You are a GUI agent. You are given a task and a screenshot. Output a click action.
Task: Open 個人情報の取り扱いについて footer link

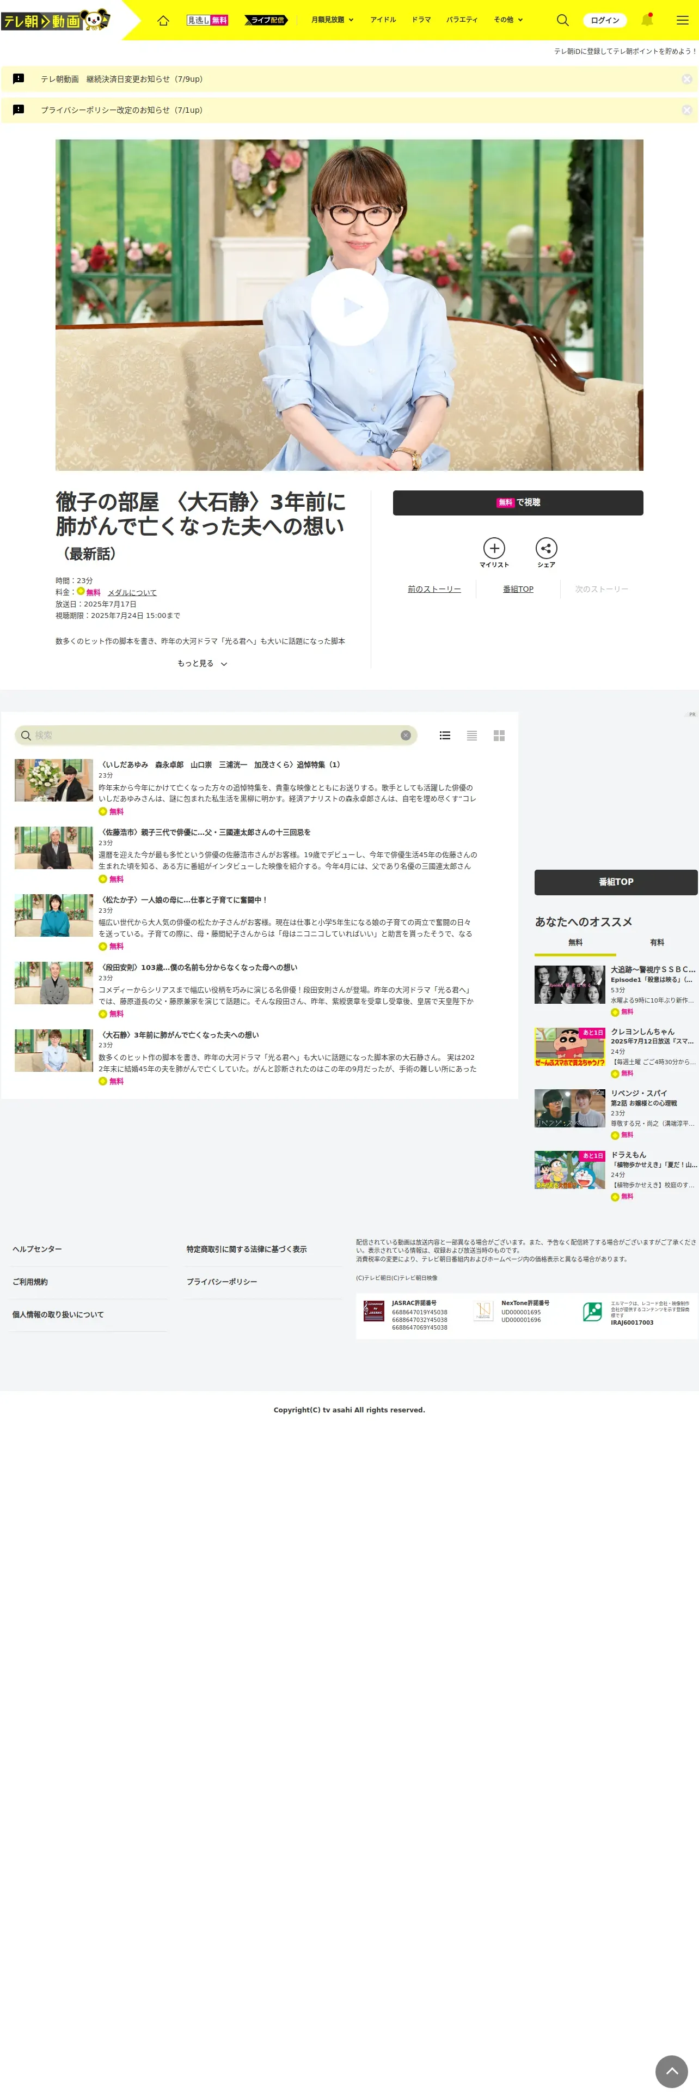tap(58, 1314)
